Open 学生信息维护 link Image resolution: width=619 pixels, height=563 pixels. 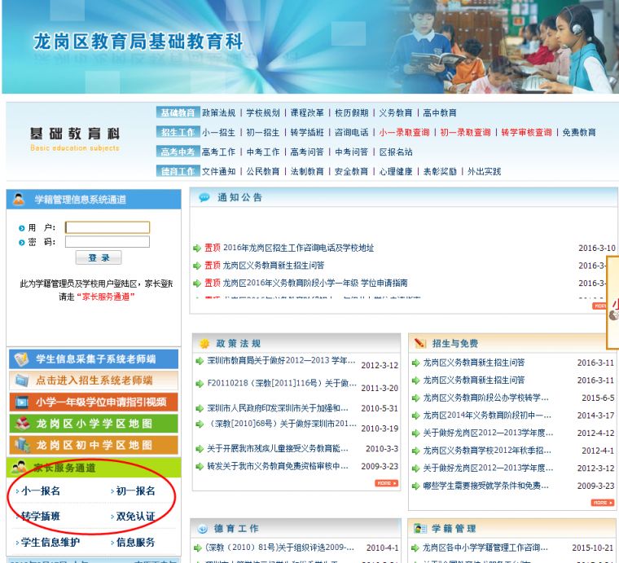click(x=50, y=543)
